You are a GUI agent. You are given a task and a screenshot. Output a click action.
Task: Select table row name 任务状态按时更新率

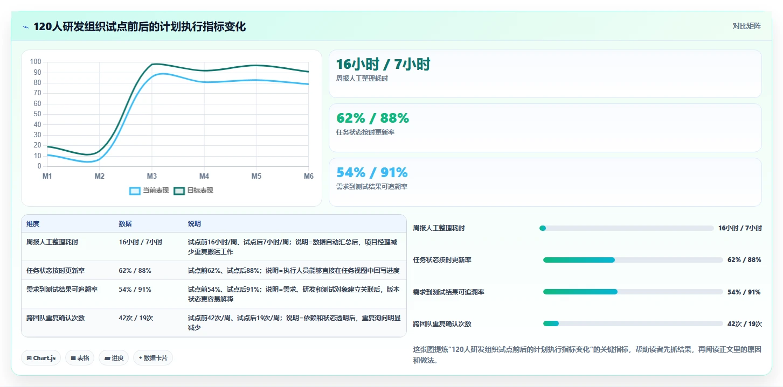tap(56, 271)
